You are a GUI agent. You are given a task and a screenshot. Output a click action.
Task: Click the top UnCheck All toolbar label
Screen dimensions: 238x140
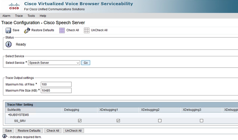[99, 30]
